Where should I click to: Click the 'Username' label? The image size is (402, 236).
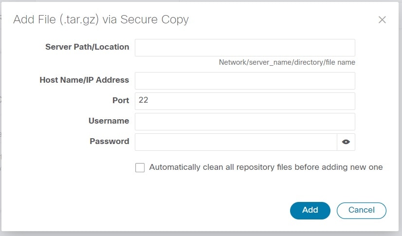pos(109,121)
